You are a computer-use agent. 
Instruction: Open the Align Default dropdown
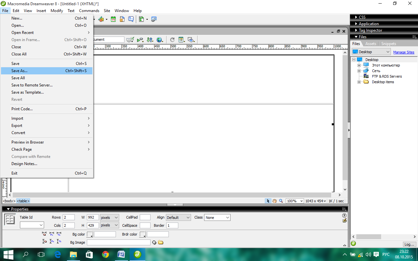tap(178, 217)
